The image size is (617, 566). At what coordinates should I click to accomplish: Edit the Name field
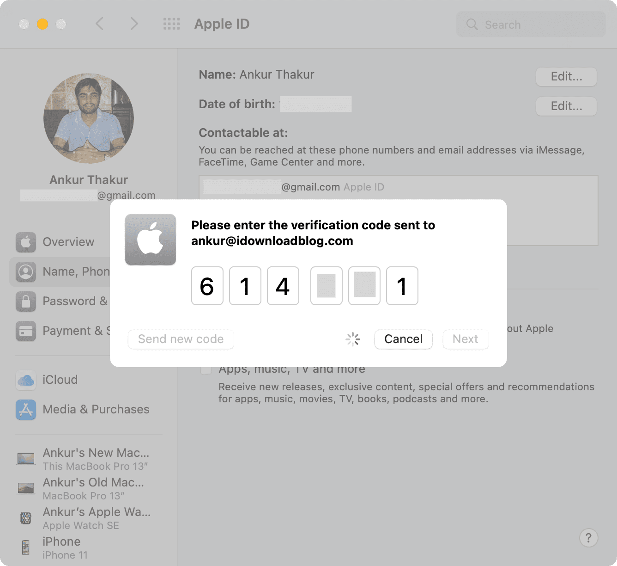point(566,76)
